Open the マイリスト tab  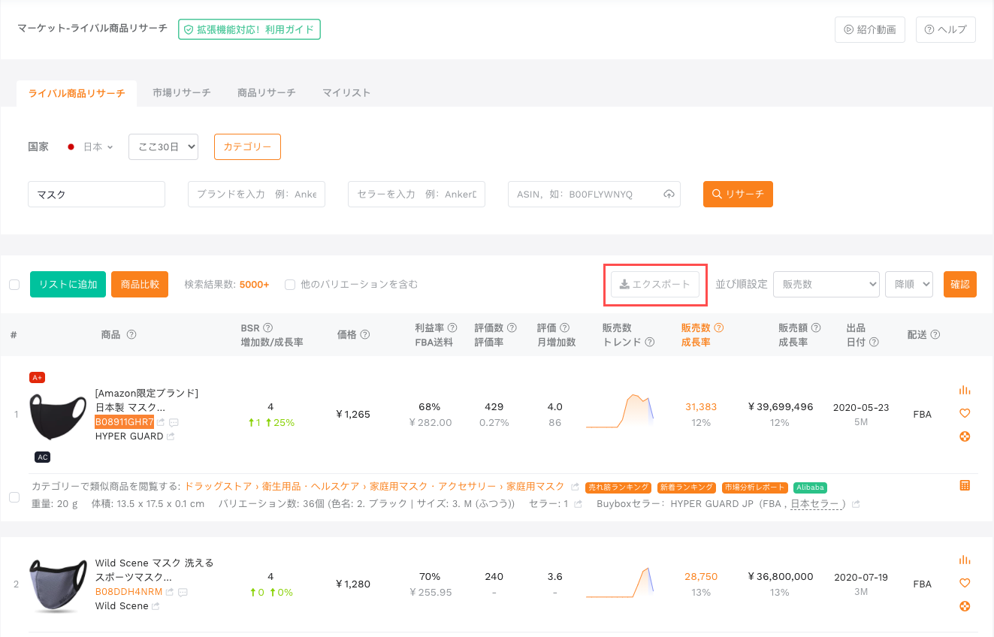point(346,93)
